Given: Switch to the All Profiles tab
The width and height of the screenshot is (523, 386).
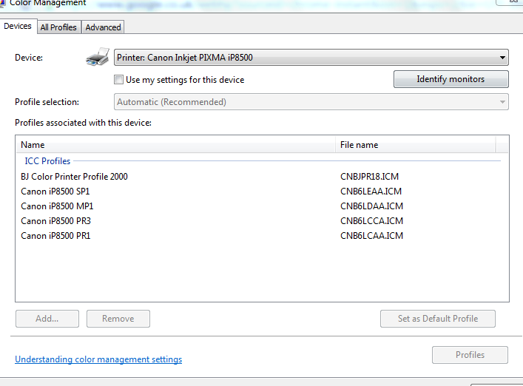Looking at the screenshot, I should [58, 27].
